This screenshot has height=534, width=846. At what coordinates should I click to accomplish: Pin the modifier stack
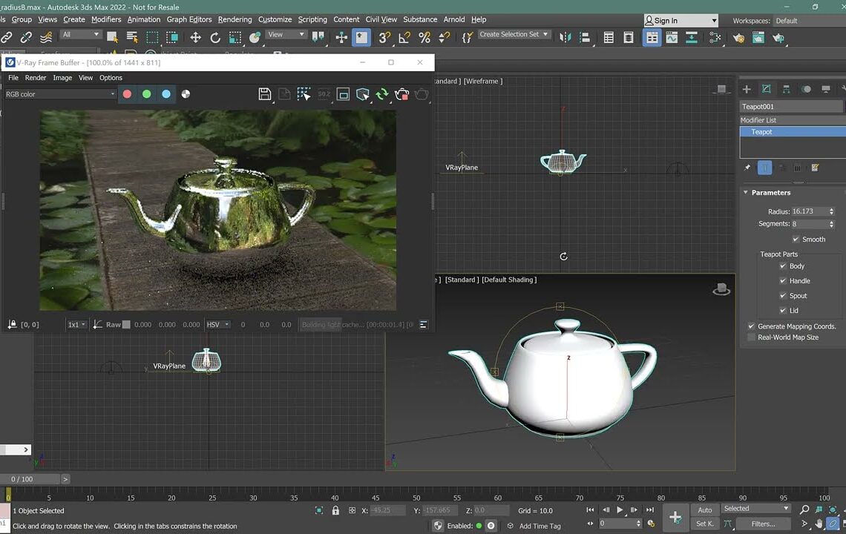749,168
